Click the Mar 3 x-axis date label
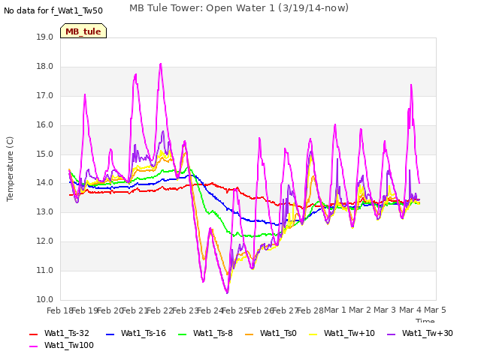 (x=385, y=310)
